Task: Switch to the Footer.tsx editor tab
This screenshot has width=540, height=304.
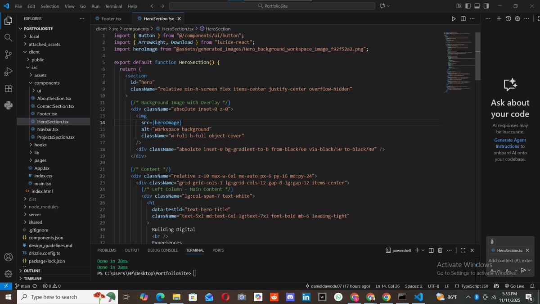Action: [111, 18]
